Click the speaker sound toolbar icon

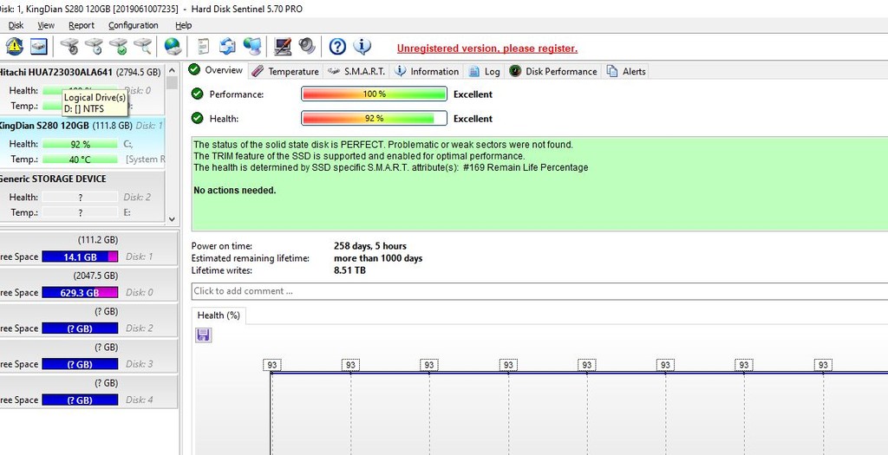tap(306, 46)
